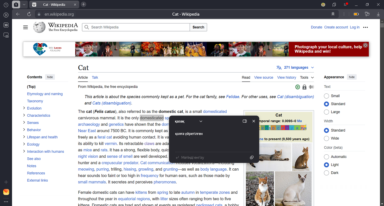Open the View history tab

[286, 77]
